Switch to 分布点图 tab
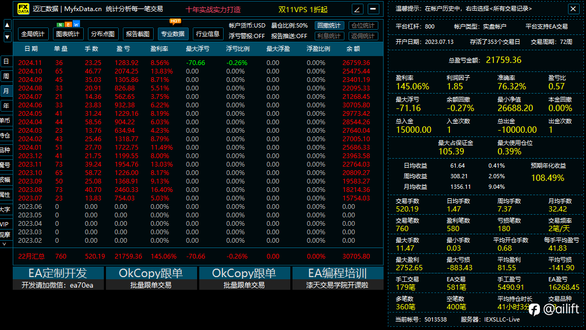This screenshot has width=586, height=330. (x=103, y=34)
